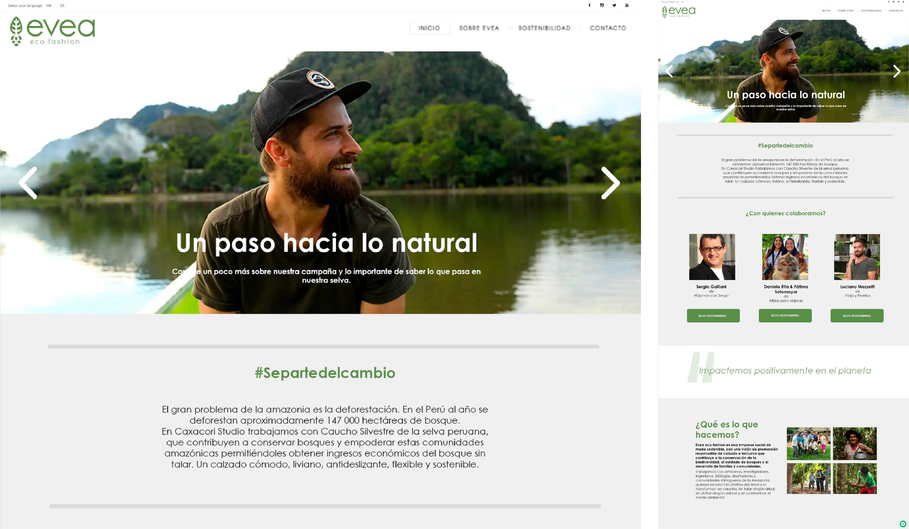The image size is (909, 529).
Task: Switch language to EN
Action: (49, 6)
